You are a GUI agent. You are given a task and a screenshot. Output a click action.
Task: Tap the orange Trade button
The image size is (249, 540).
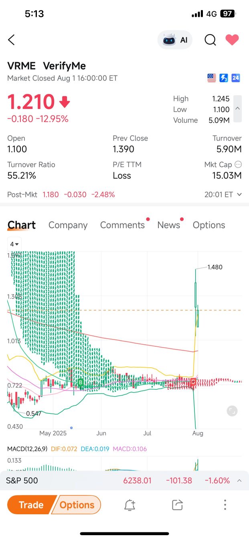click(x=31, y=505)
